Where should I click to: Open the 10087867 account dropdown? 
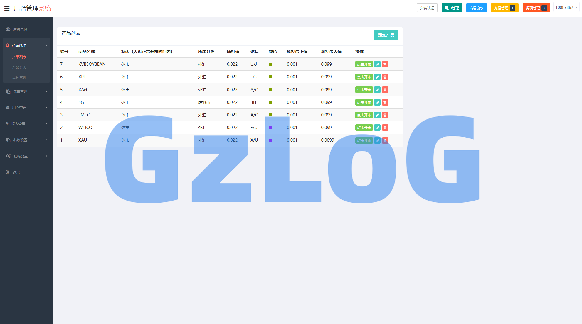tap(566, 7)
